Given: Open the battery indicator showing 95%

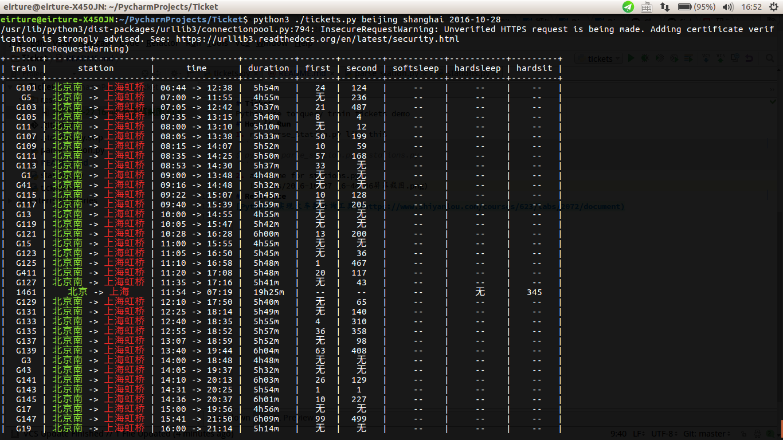Looking at the screenshot, I should 696,7.
